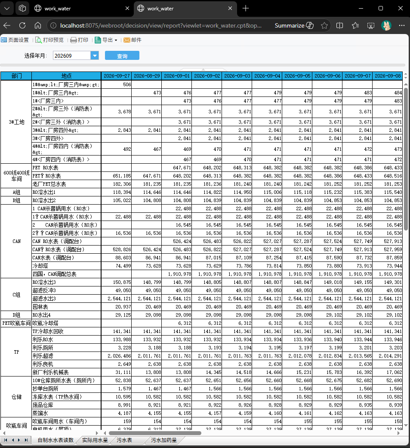
Task: Select the 利乐厕所 row label
Action: coord(67,348)
